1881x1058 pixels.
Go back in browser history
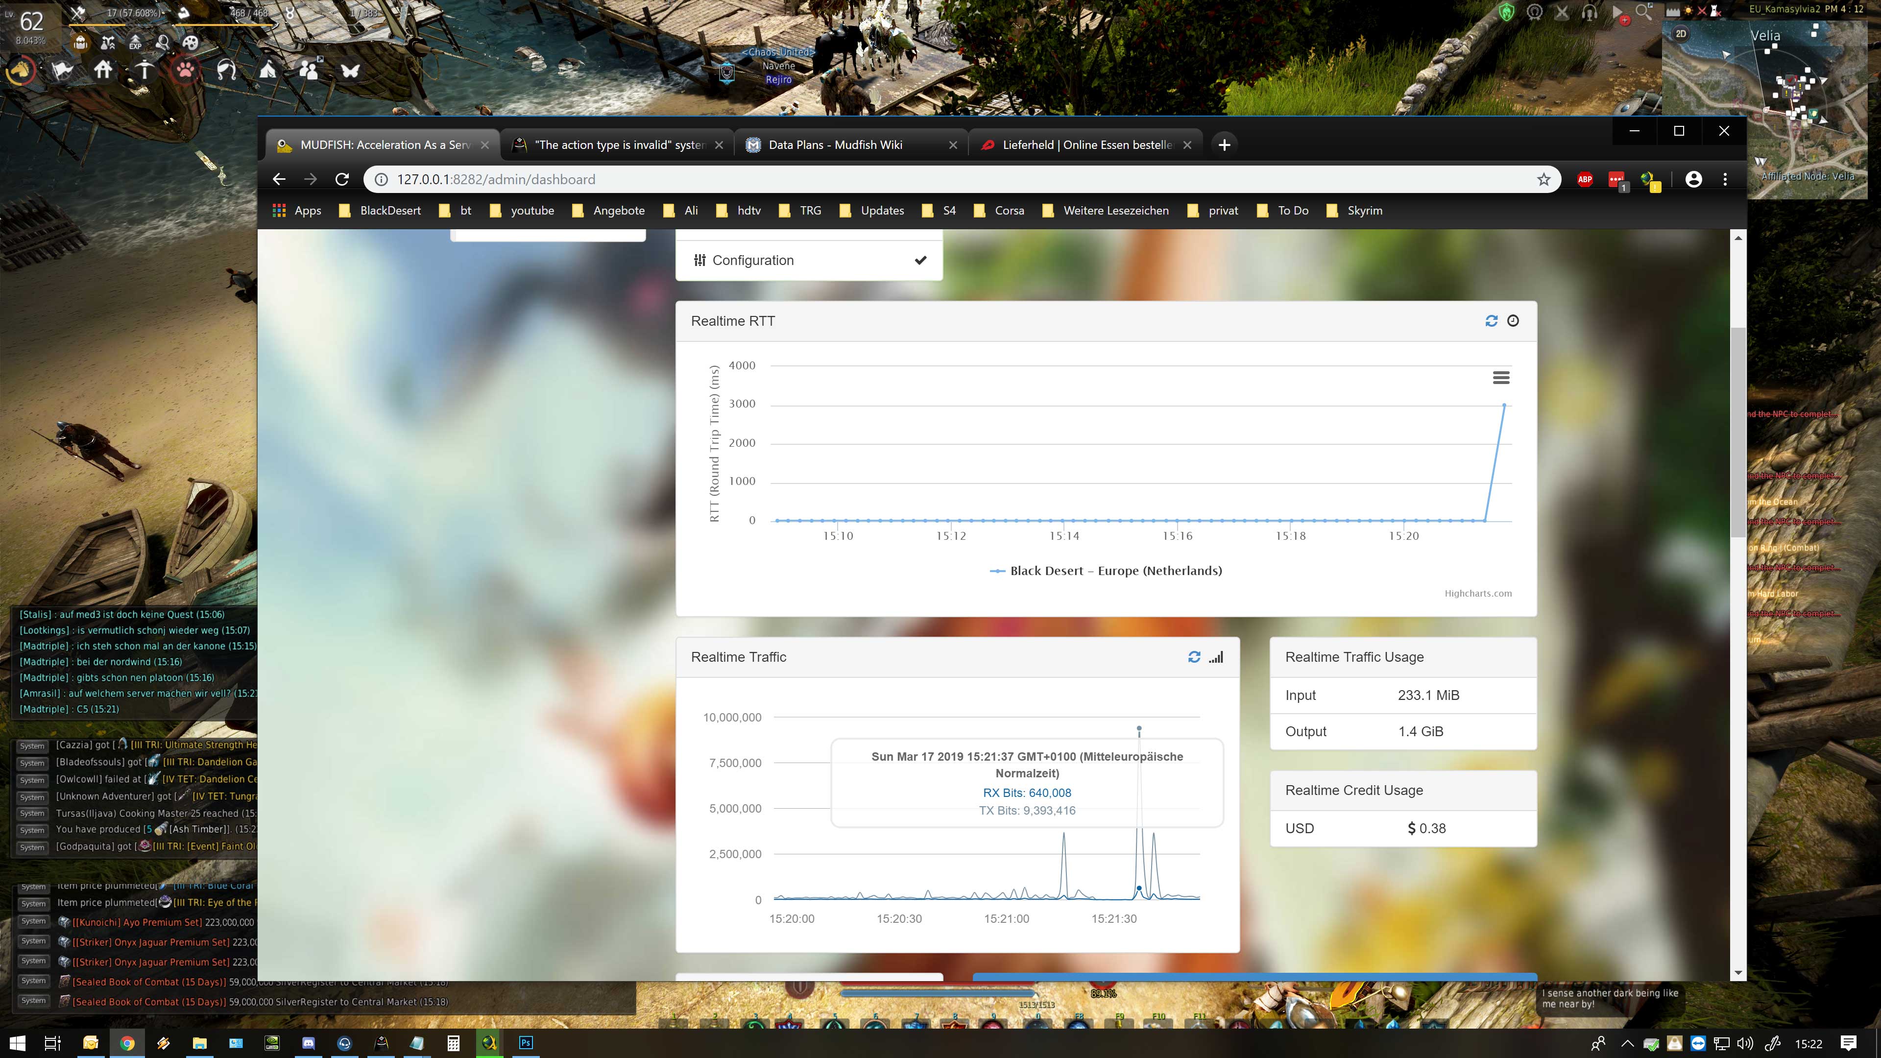279,179
